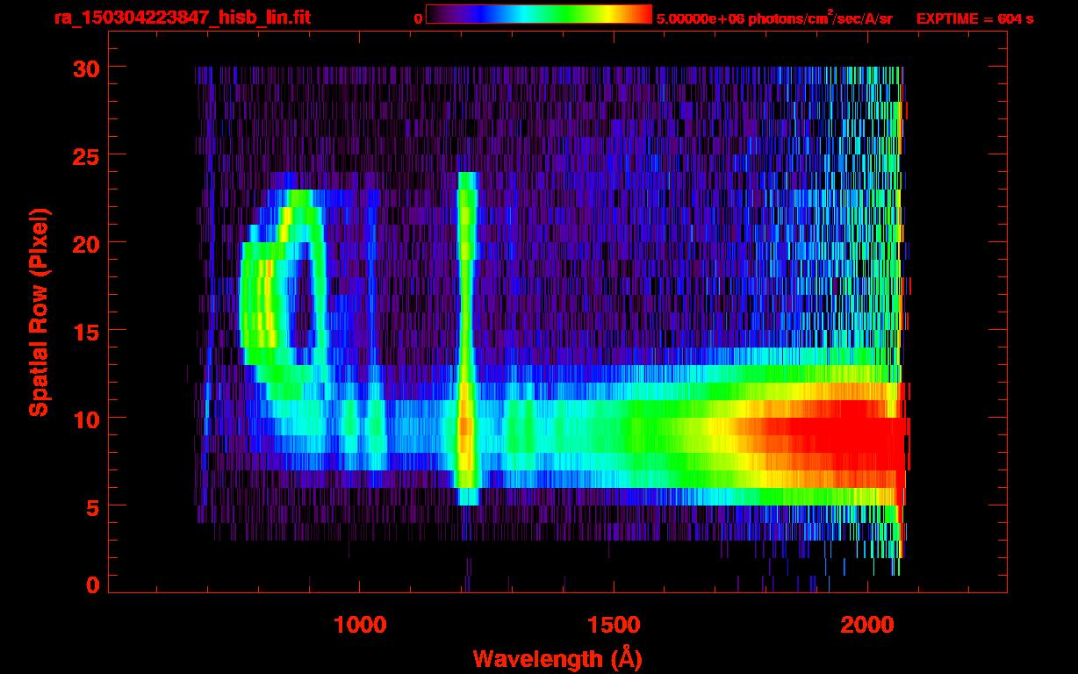Select the 5.00000e+06 photons/cm²/sec/A/sr label
Image resolution: width=1078 pixels, height=674 pixels.
click(774, 18)
